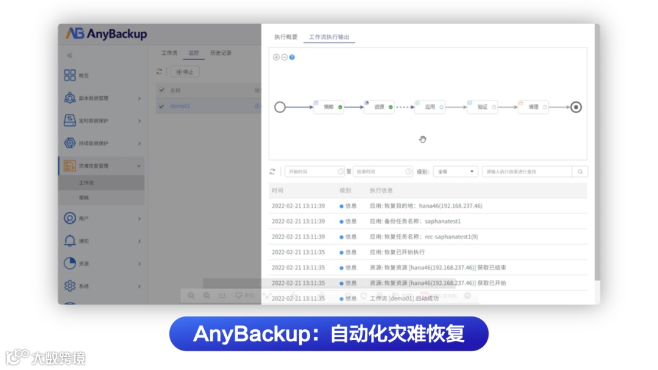Click the AnyBackup logo
Image resolution: width=658 pixels, height=370 pixels.
(x=106, y=33)
